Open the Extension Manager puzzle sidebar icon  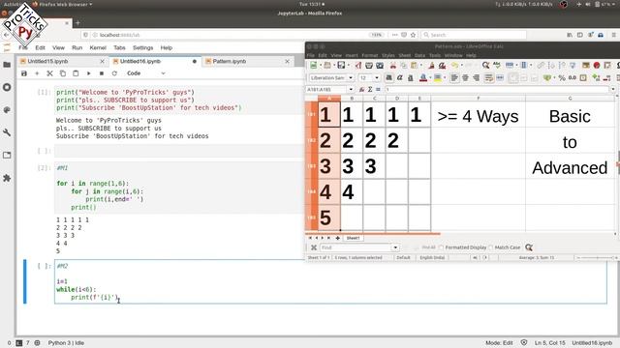[x=7, y=178]
